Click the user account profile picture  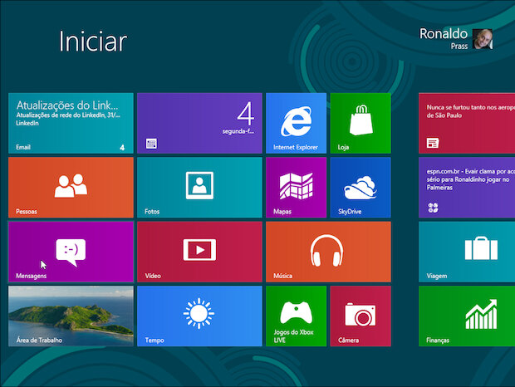click(x=483, y=39)
